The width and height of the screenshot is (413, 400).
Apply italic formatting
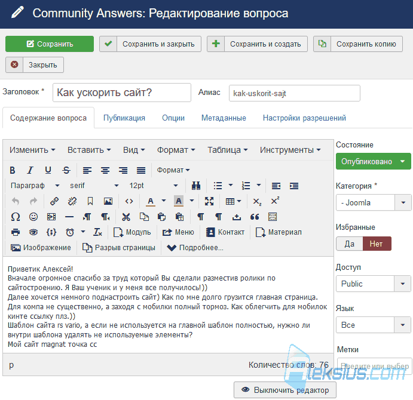[30, 170]
